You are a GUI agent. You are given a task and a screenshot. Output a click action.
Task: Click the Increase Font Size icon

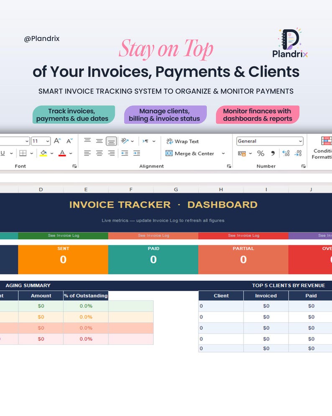pyautogui.click(x=57, y=141)
